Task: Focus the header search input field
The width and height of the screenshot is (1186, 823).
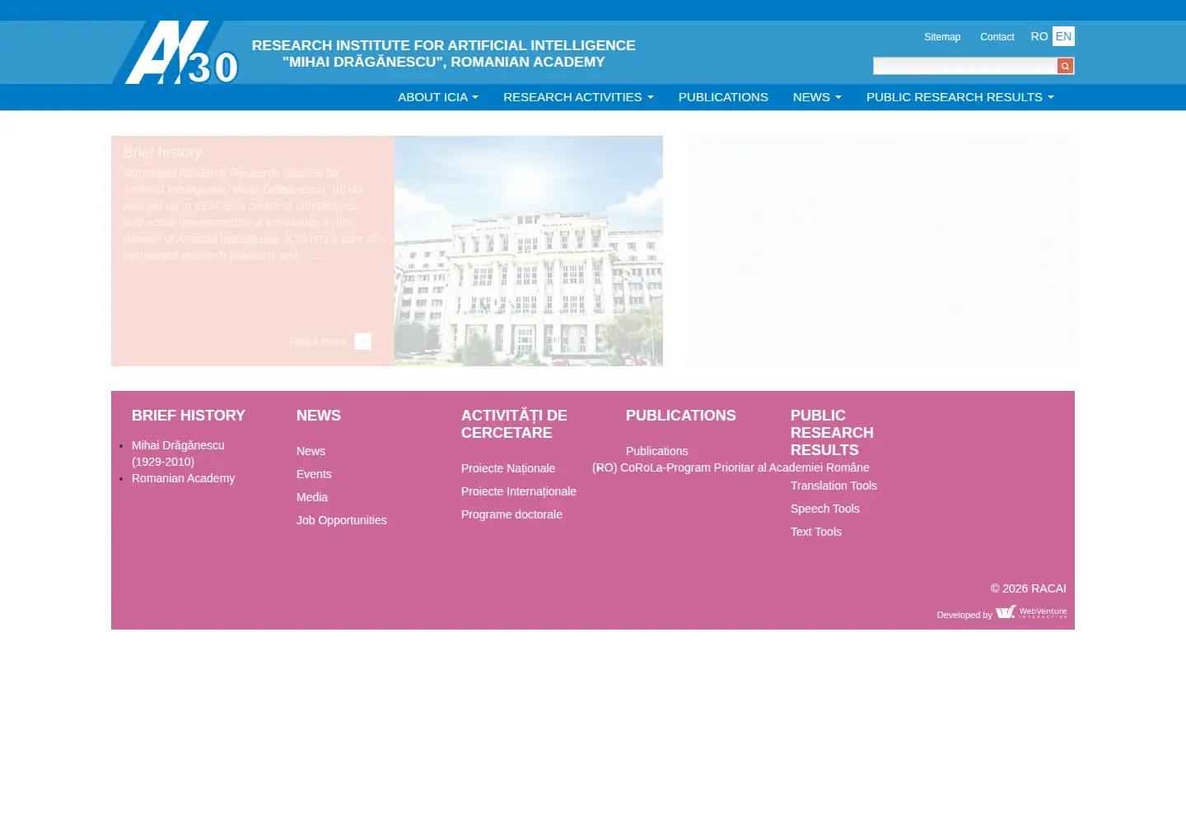Action: (965, 66)
